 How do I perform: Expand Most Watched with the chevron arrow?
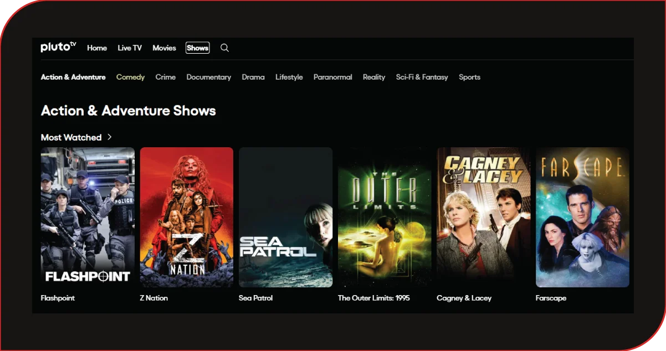110,137
